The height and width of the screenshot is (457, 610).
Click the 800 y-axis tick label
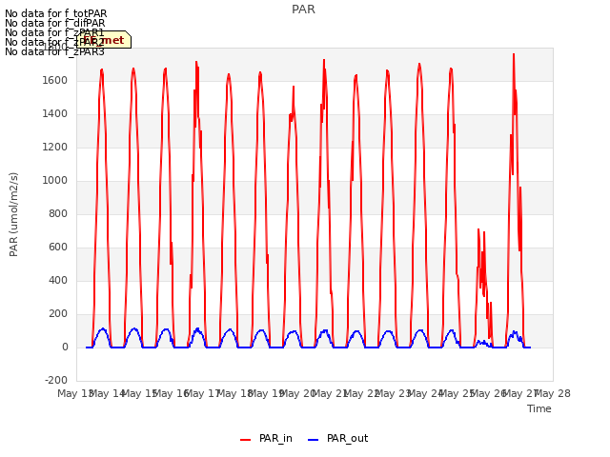tap(58, 213)
